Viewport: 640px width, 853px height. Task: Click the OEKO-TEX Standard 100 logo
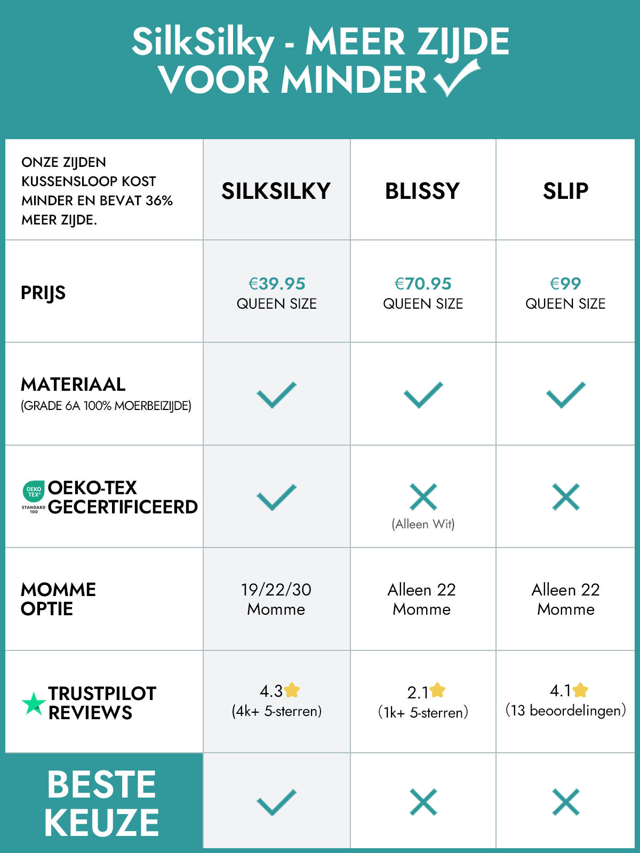34,496
